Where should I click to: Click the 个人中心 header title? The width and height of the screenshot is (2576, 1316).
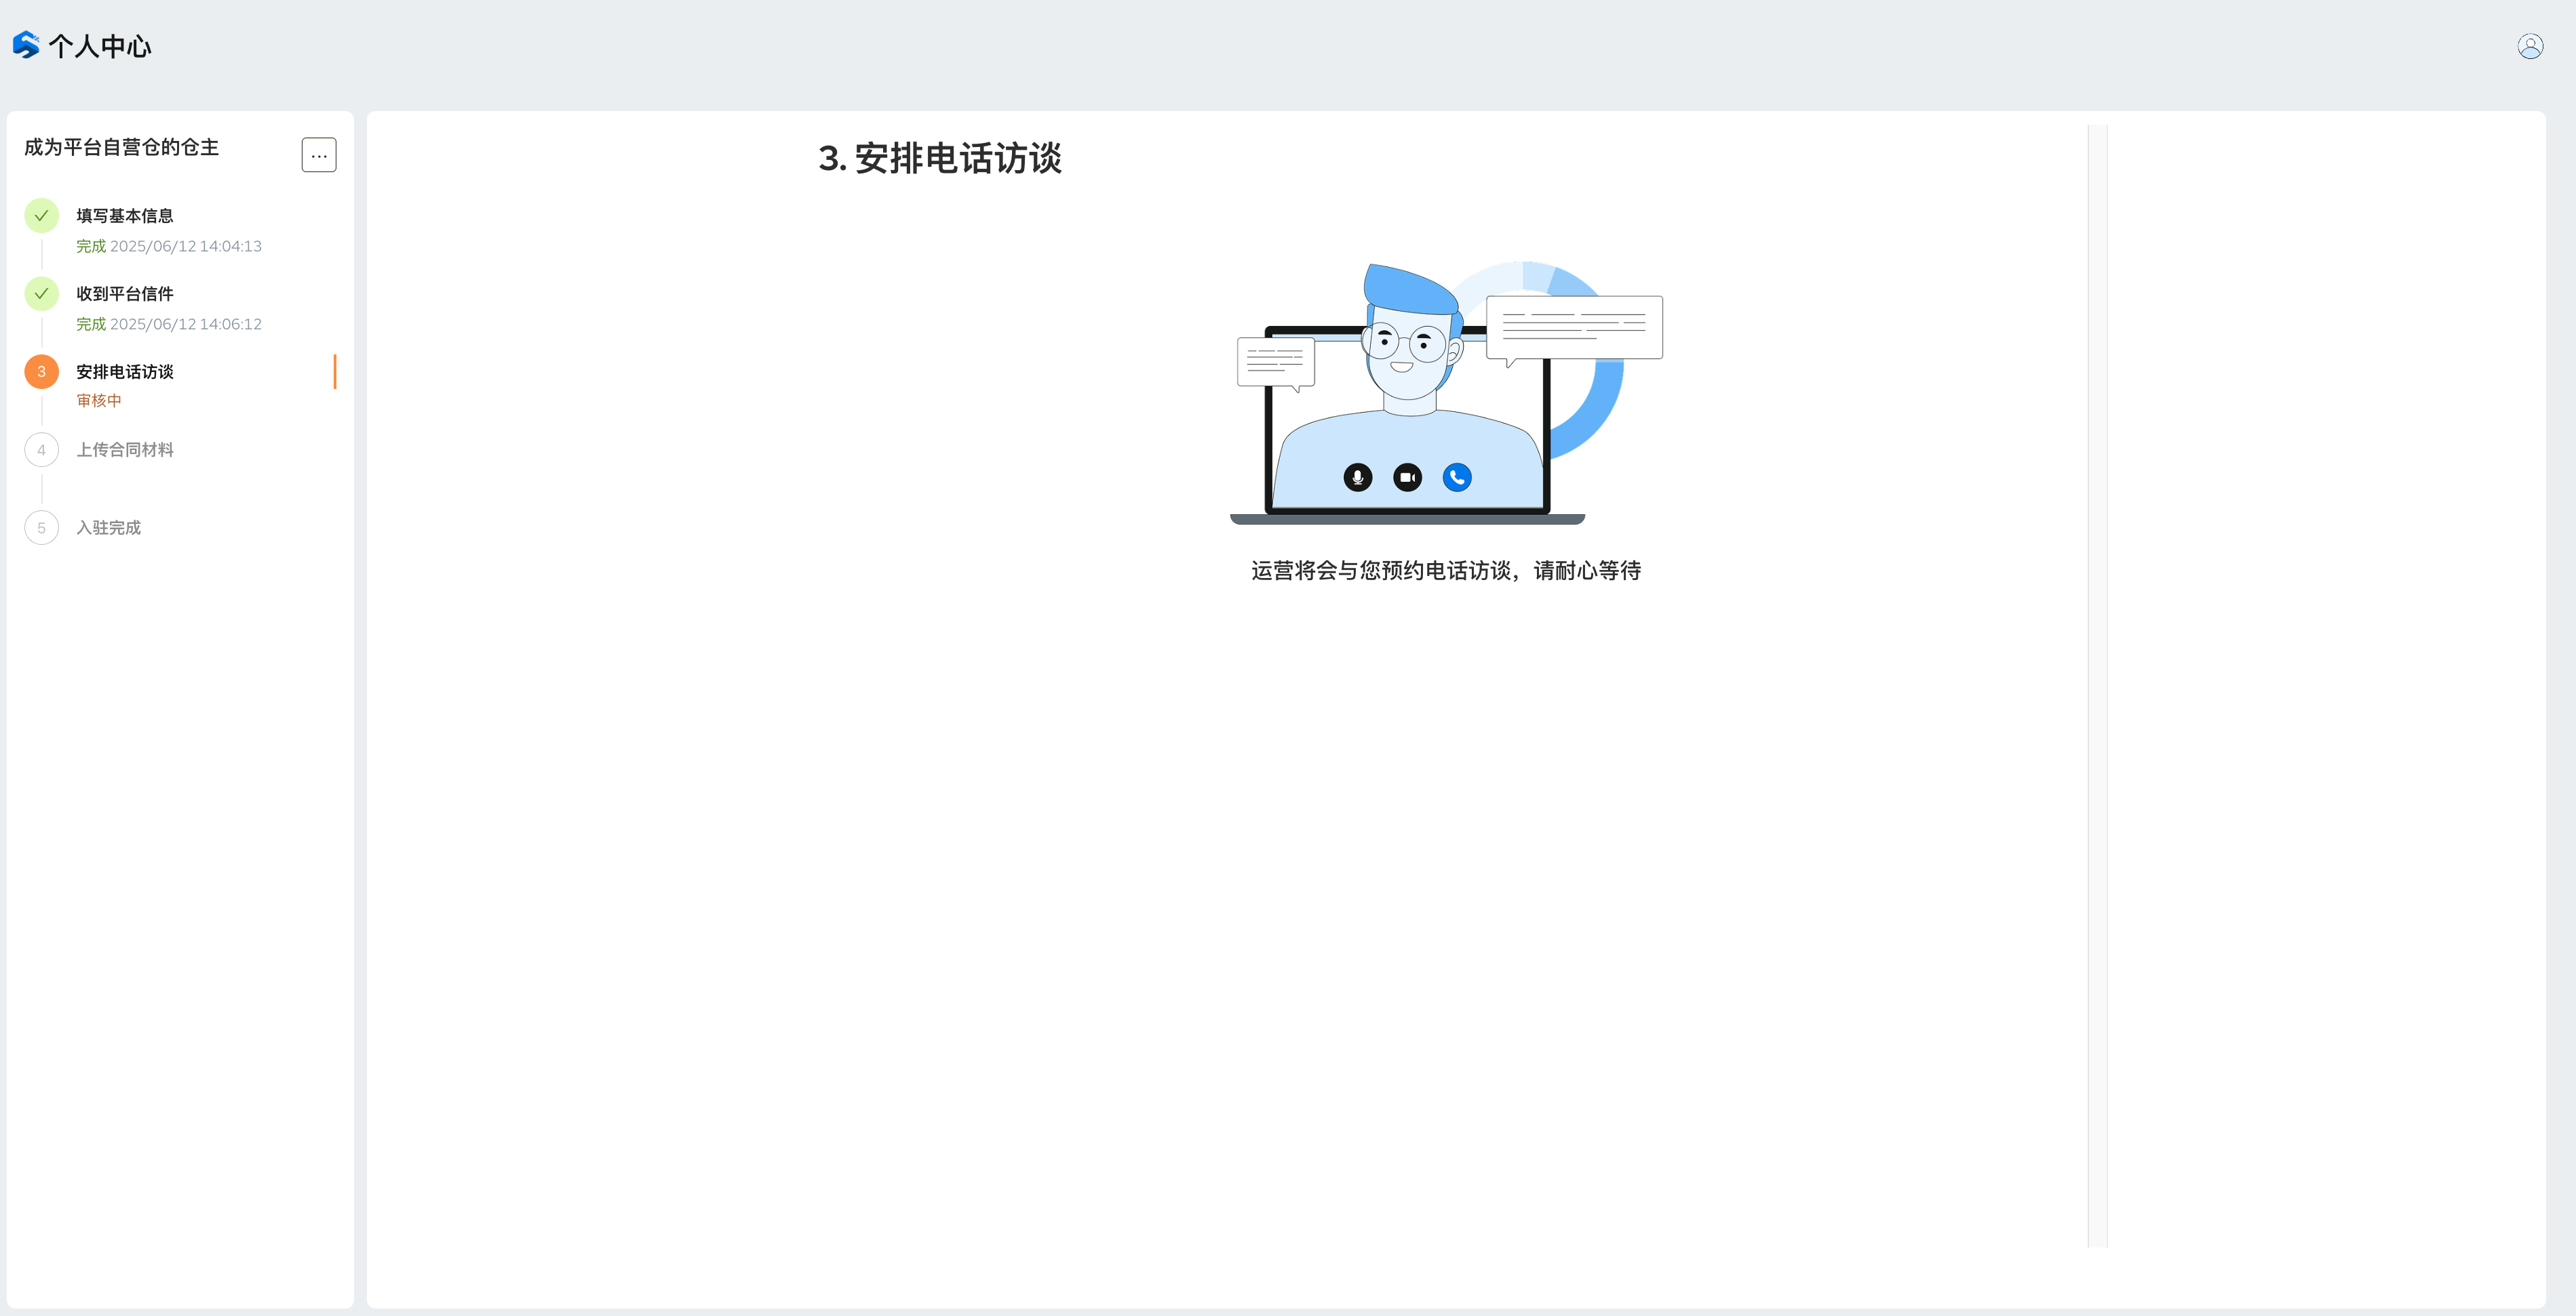point(100,46)
